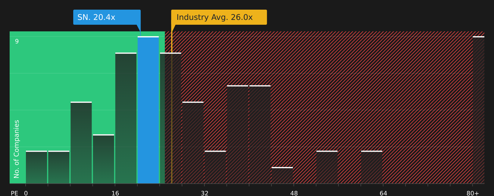Select the highlighted blue histogram bar
Viewport: 494px width, 196px height.
[148, 110]
